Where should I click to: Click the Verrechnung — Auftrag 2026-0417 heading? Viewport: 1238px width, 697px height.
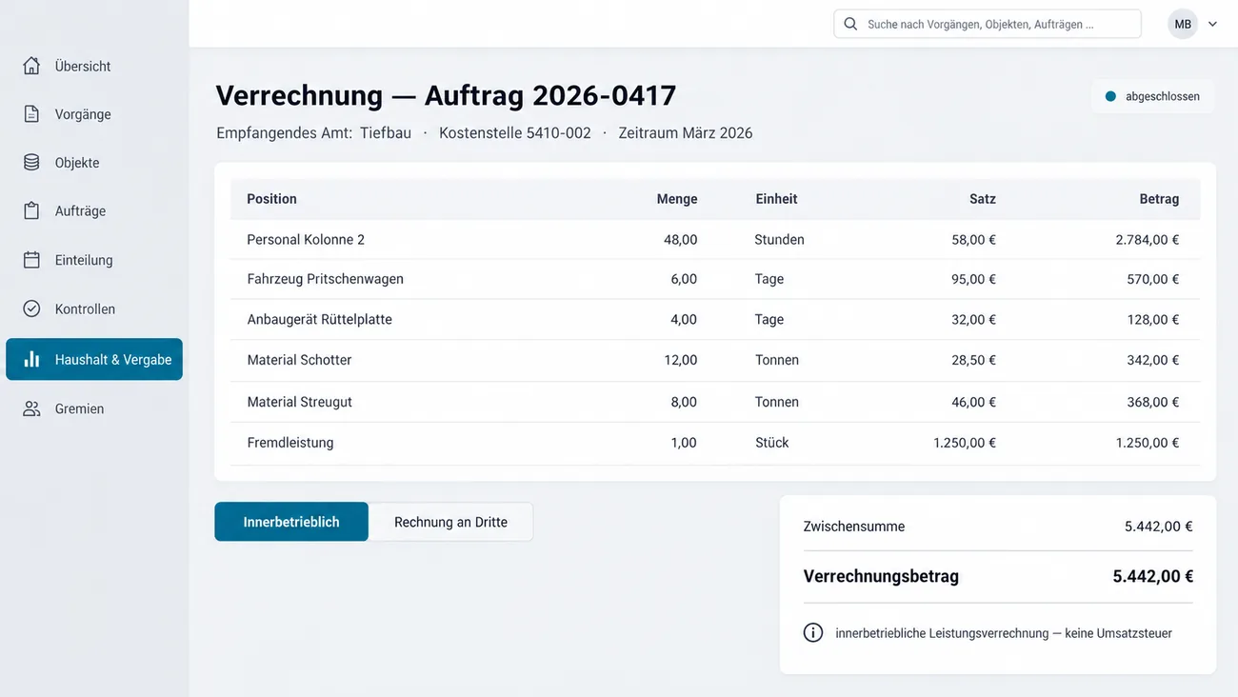[446, 95]
